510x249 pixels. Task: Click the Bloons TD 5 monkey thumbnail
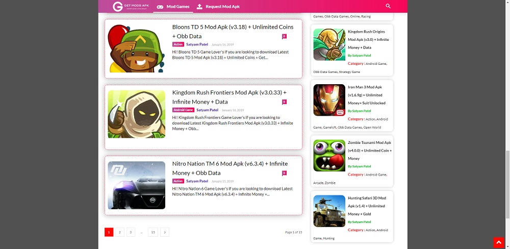point(136,48)
